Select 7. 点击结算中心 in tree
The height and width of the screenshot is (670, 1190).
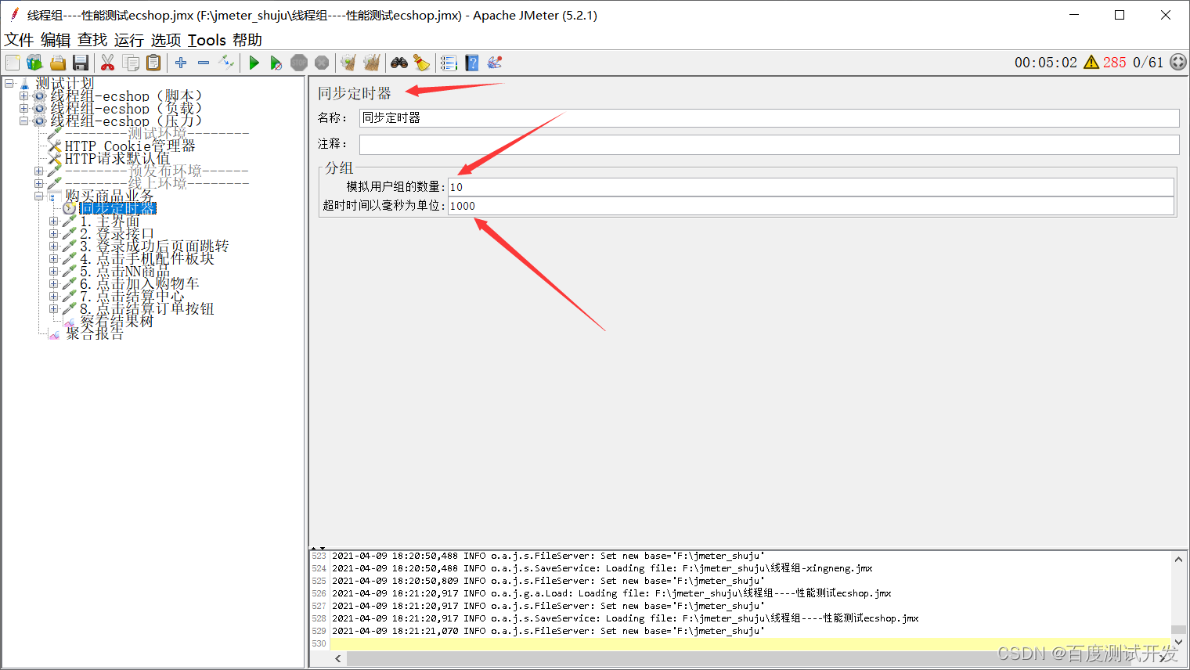(x=132, y=297)
